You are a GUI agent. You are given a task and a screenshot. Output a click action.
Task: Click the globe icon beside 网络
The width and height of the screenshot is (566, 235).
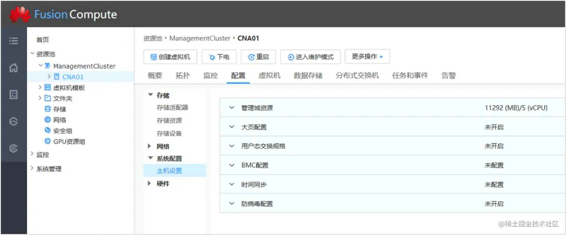[48, 120]
